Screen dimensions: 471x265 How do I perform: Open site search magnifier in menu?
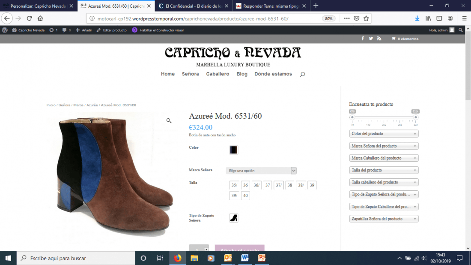(x=302, y=74)
